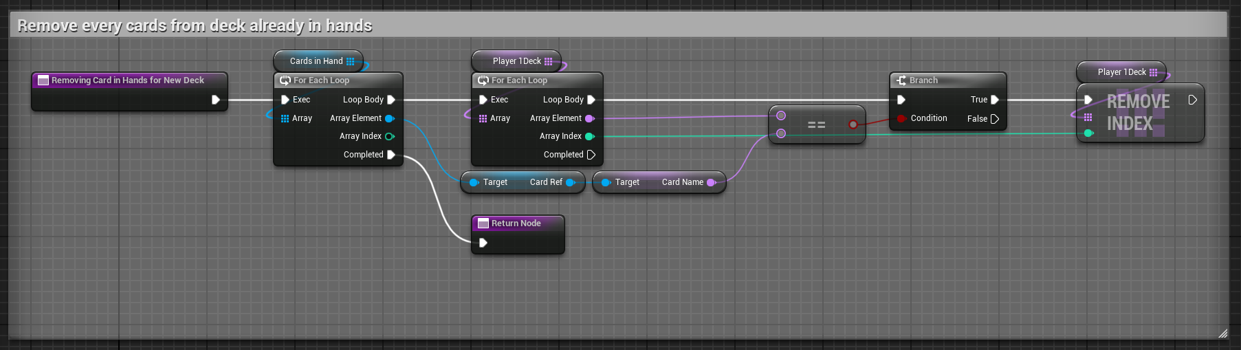The width and height of the screenshot is (1241, 350).
Task: Click the Return Node's execution input pin
Action: (483, 243)
